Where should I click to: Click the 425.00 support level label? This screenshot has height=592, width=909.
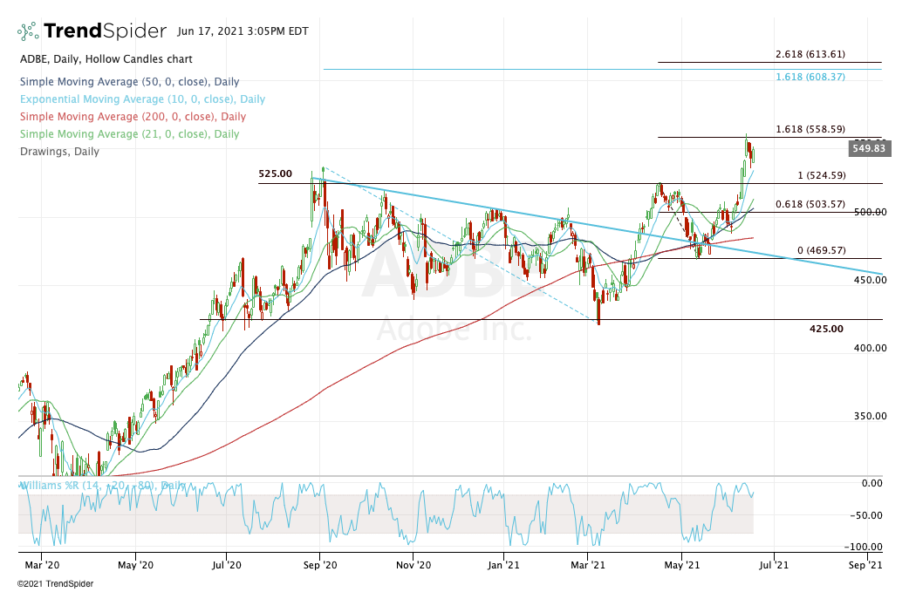coord(827,329)
